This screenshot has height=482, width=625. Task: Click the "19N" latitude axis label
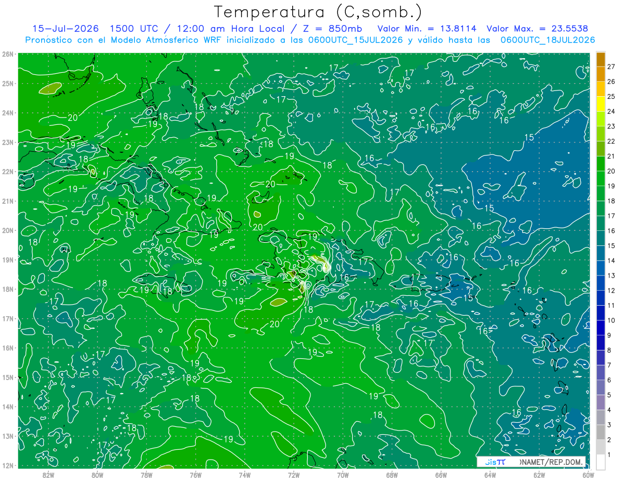tap(8, 260)
